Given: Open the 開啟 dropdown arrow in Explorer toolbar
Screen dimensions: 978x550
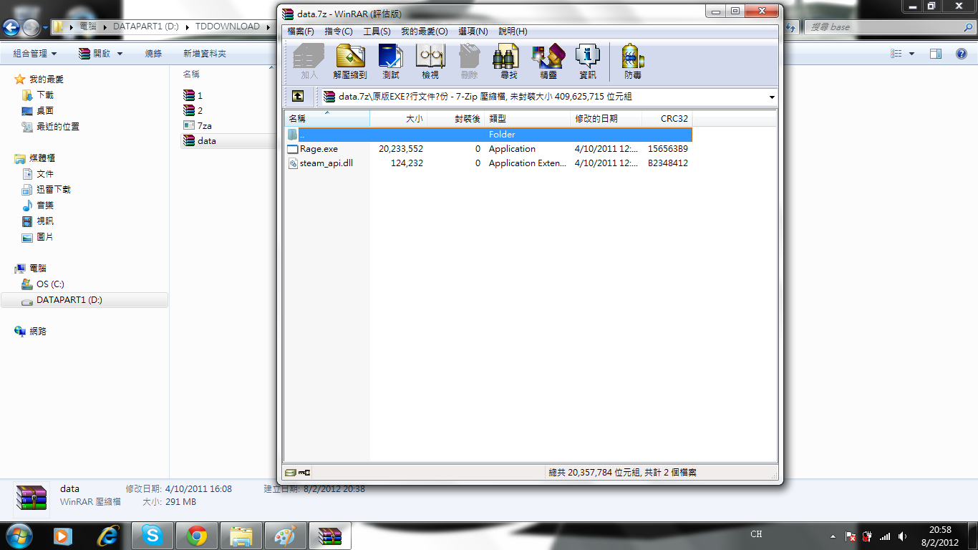Looking at the screenshot, I should point(120,54).
